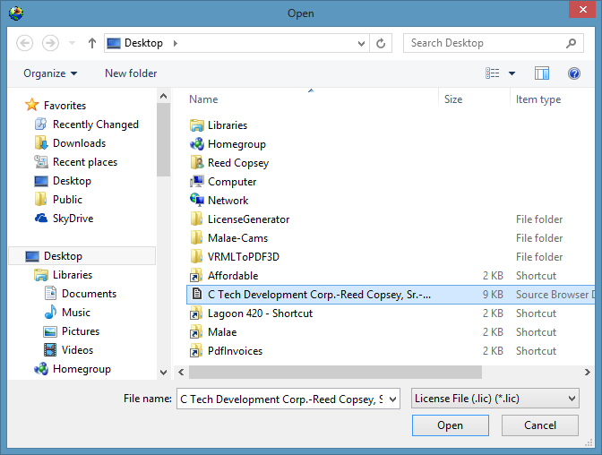Select Desktop under Favorites

(x=72, y=181)
